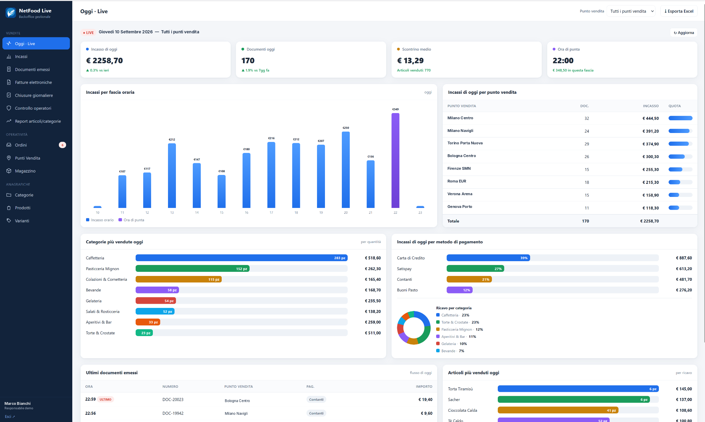Click the Caffetteria 283 pz bar
The height and width of the screenshot is (422, 705).
click(x=241, y=258)
